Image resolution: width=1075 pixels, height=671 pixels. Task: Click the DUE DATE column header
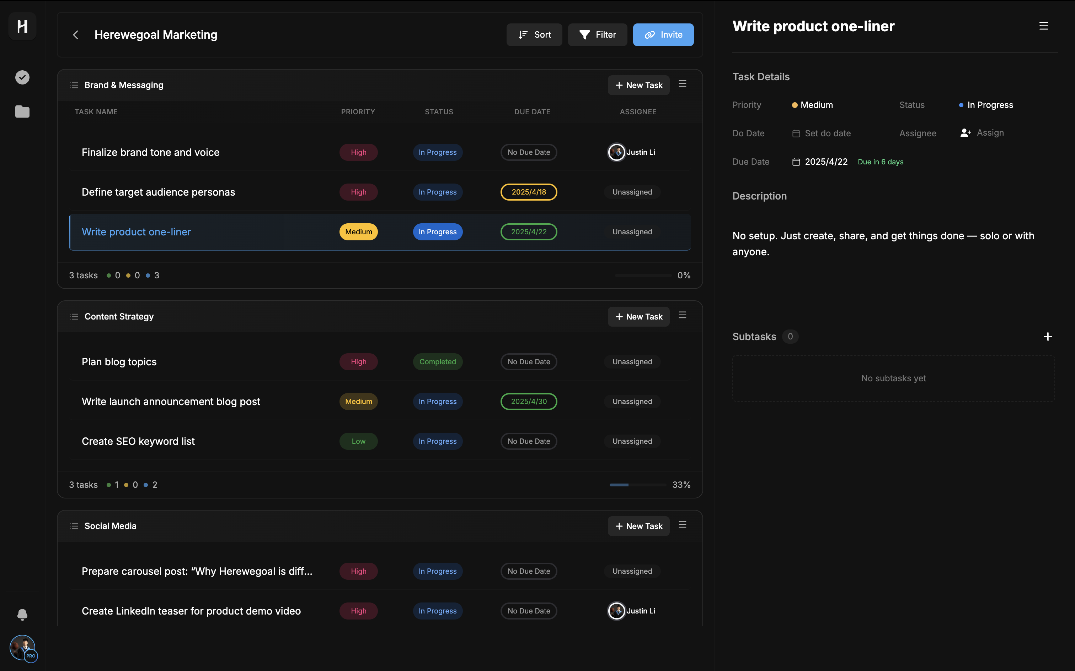(x=532, y=112)
